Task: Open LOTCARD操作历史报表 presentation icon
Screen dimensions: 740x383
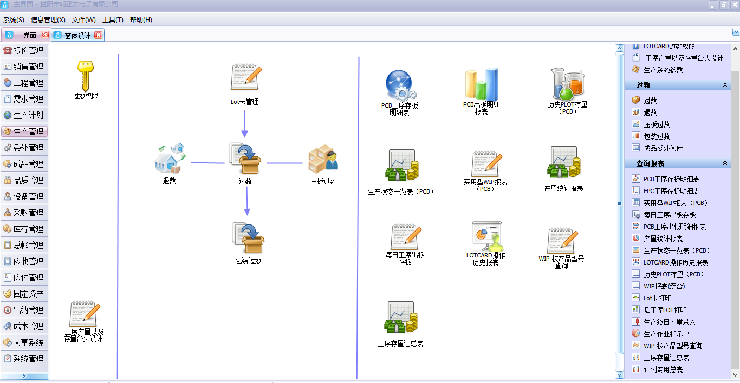Action: pos(486,236)
